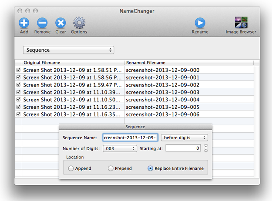
Task: Select renamed screenshot-2013-12-09-000 cell
Action: (x=189, y=70)
